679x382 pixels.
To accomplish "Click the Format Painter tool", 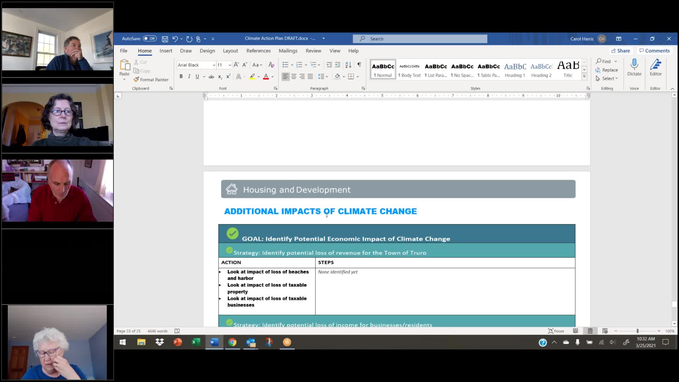I will click(151, 80).
